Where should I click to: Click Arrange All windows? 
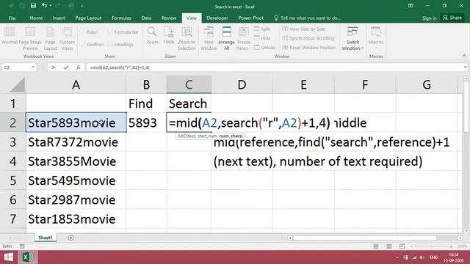click(227, 39)
